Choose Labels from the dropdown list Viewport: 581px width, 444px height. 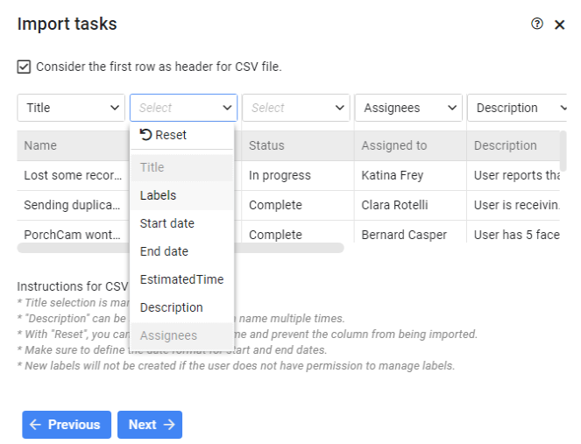[x=182, y=195]
